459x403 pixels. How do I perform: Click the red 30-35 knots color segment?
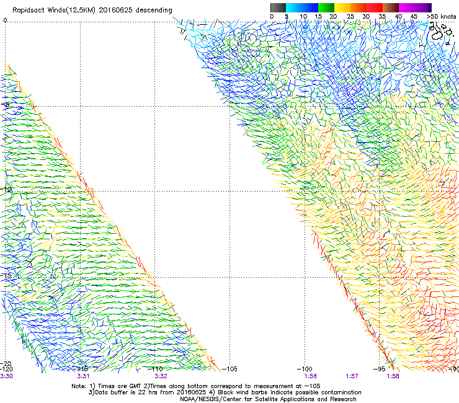click(x=375, y=7)
